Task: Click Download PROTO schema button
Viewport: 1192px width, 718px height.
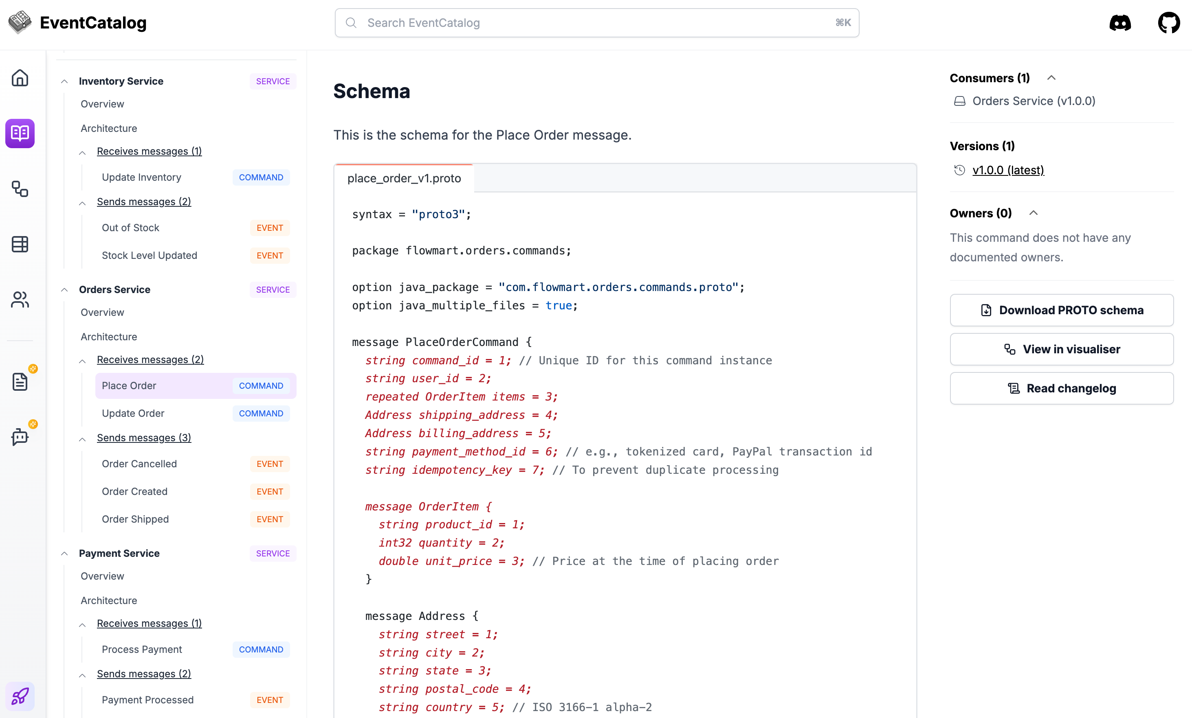Action: point(1061,310)
